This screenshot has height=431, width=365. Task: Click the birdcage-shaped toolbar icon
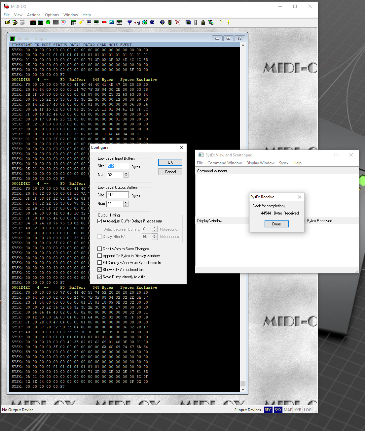tap(203, 22)
